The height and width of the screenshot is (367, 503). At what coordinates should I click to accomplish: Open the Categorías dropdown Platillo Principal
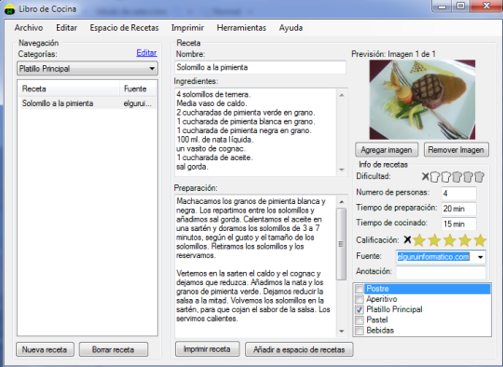click(x=88, y=68)
